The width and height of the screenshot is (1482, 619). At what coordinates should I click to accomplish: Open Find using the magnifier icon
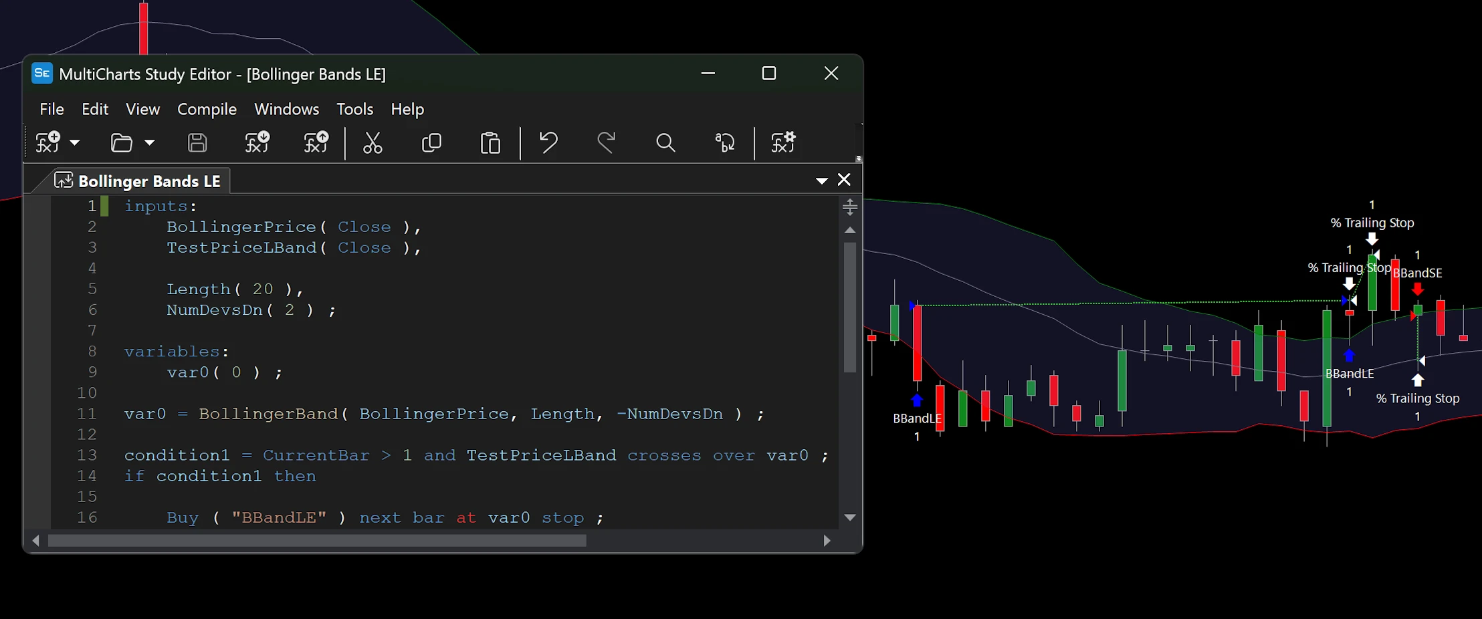(x=665, y=142)
